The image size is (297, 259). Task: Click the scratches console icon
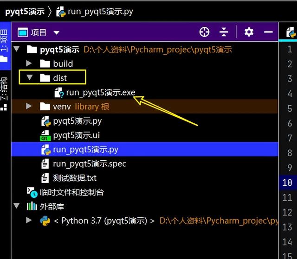(x=32, y=192)
